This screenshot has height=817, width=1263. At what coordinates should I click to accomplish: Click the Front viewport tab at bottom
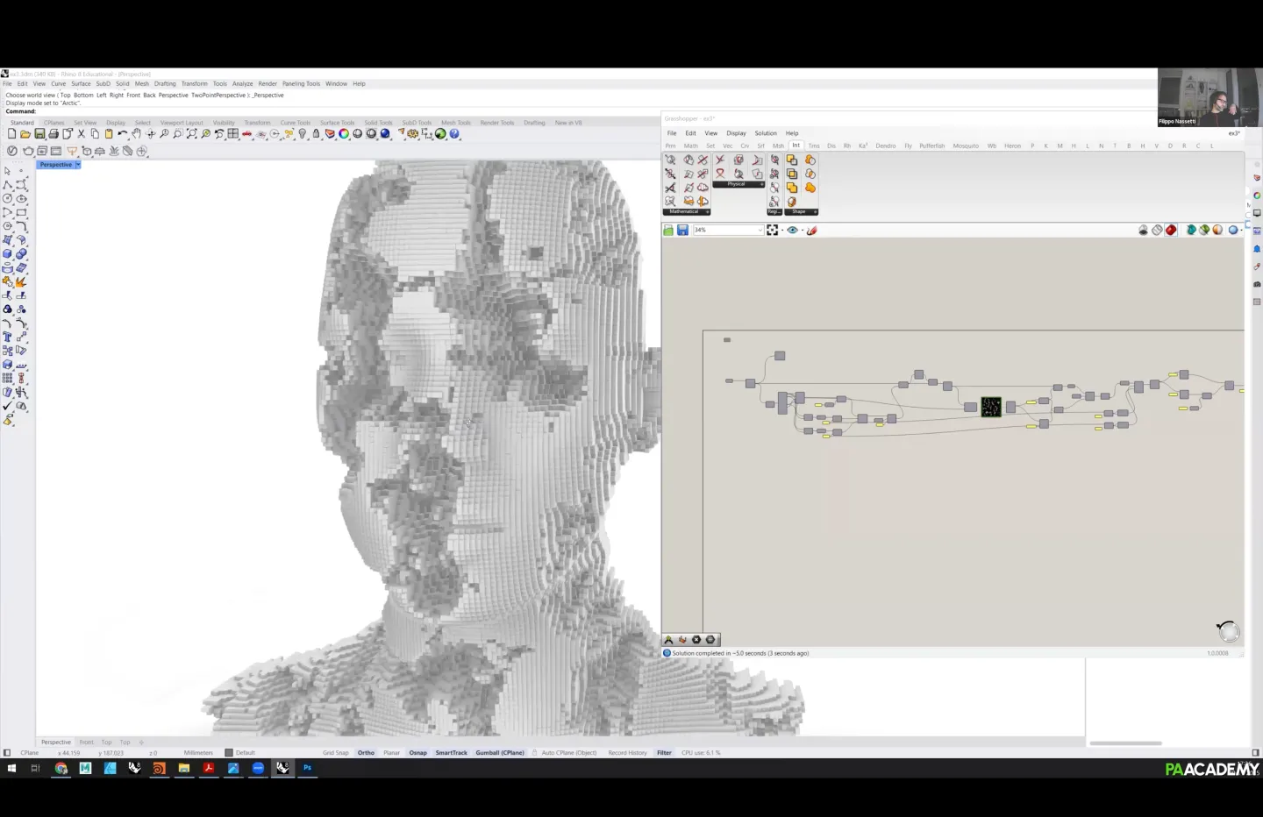coord(86,742)
